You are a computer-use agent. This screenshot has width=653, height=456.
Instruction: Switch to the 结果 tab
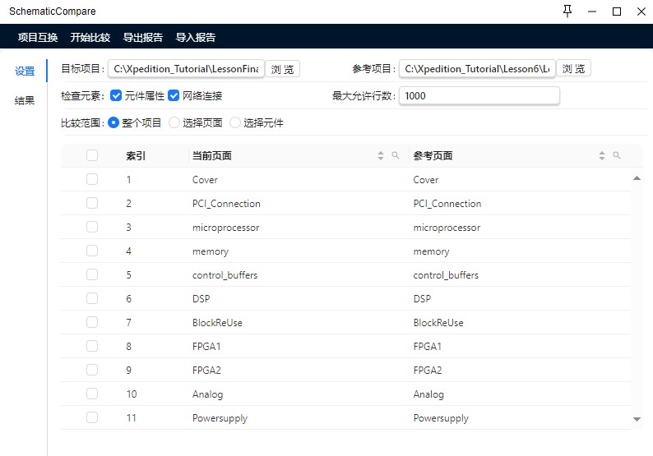(x=25, y=101)
